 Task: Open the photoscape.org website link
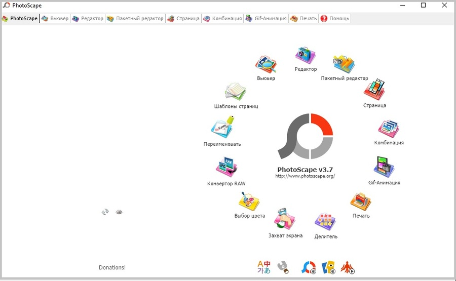tap(305, 176)
